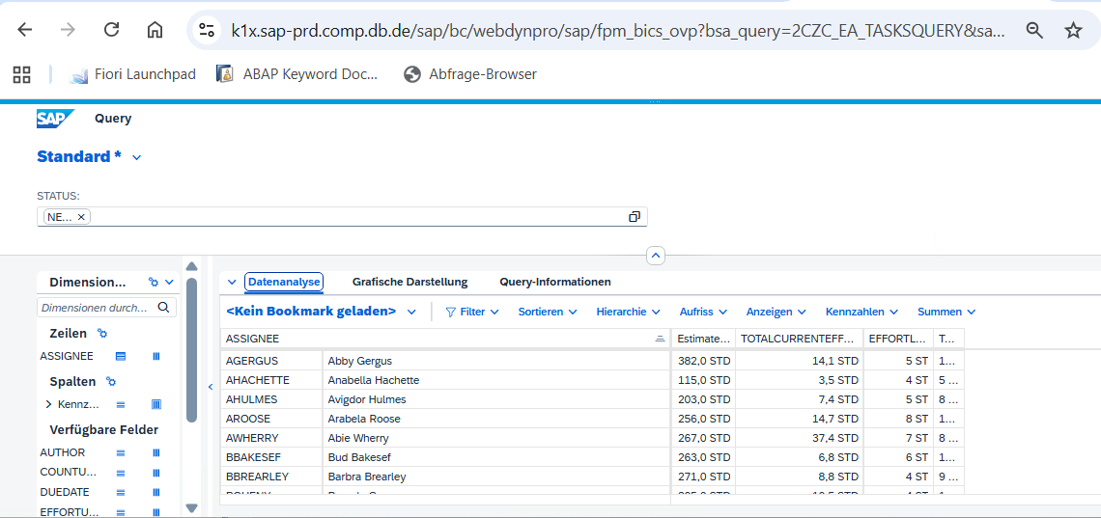
Task: Expand the Dimensionen panel dropdown arrow
Action: (x=168, y=282)
